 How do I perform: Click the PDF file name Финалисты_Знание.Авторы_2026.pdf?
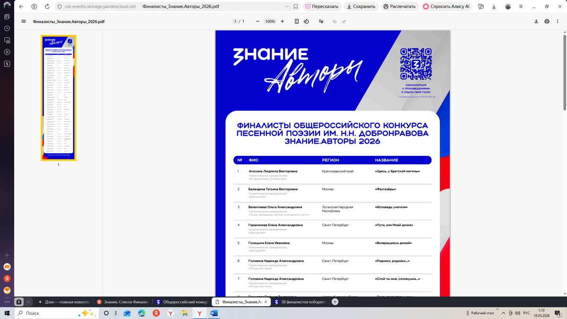pyautogui.click(x=69, y=22)
